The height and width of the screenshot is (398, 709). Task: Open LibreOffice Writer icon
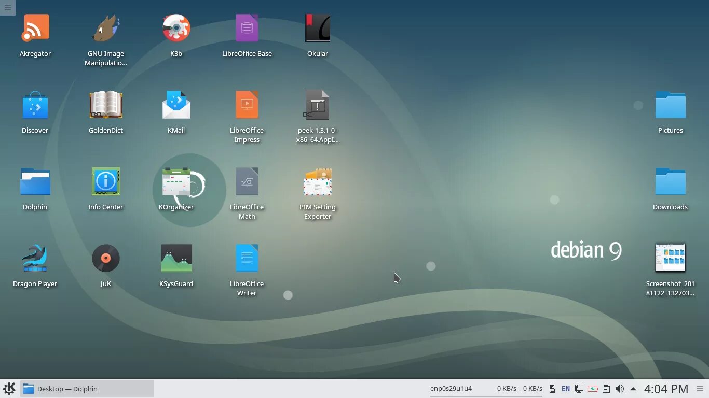pos(247,259)
